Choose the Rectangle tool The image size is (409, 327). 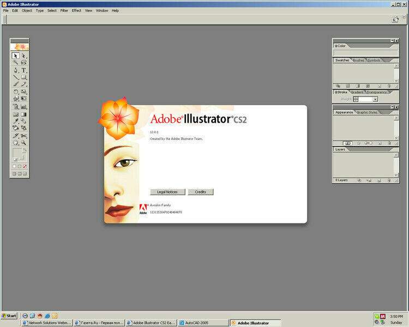point(23,77)
